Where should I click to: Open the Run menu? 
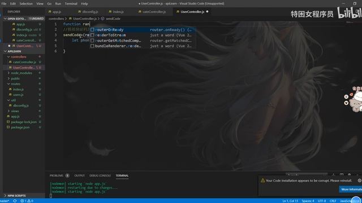pos(58,3)
